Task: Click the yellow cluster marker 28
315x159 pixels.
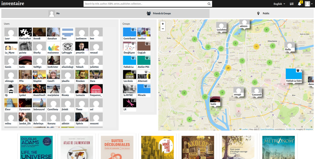Action: click(x=228, y=68)
